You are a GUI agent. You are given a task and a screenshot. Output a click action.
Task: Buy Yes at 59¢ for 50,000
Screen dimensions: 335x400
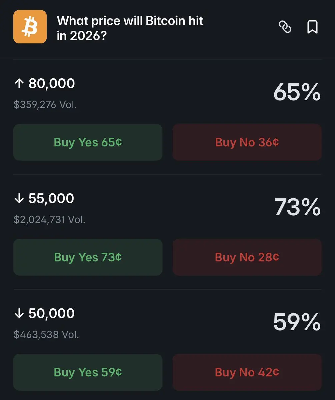[x=88, y=372]
